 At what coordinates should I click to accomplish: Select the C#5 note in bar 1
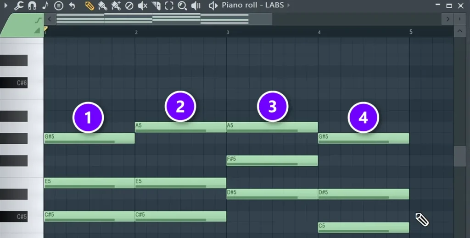click(90, 216)
